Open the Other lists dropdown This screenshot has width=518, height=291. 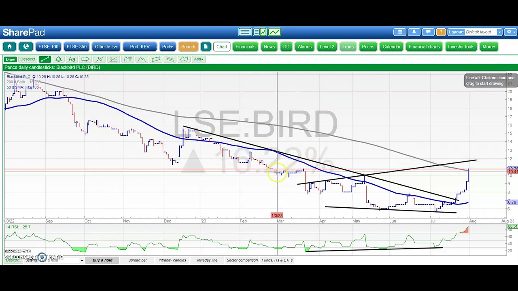(106, 46)
